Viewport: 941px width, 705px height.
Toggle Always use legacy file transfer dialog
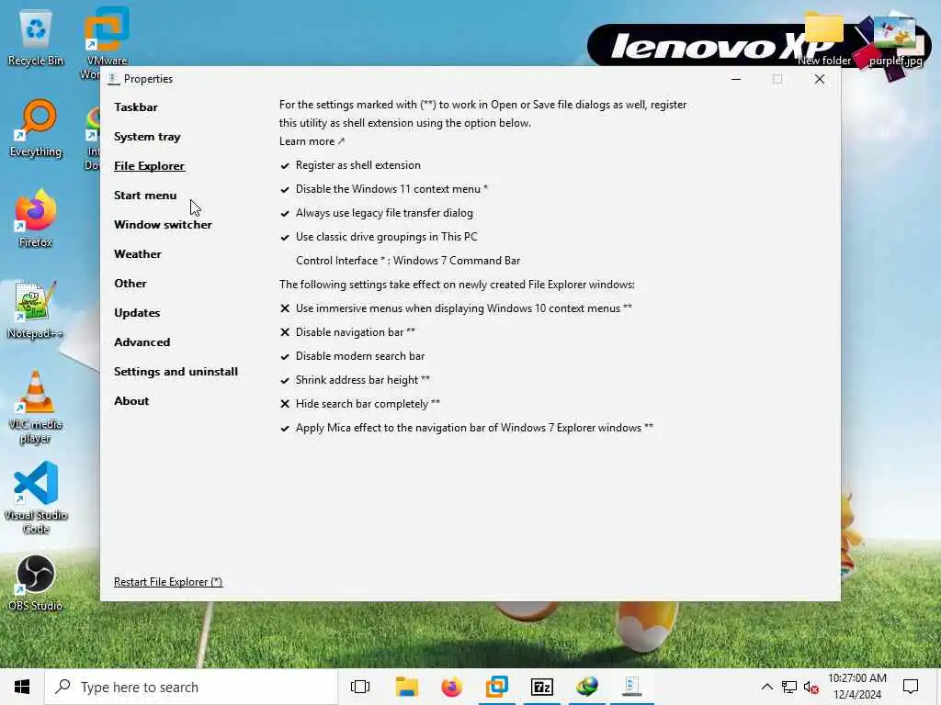(376, 213)
